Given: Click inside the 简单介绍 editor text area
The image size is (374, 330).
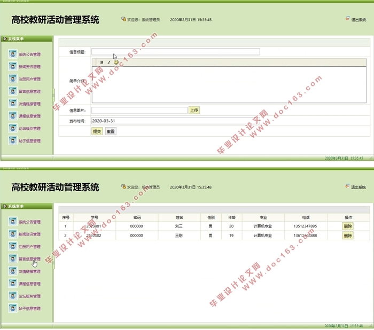Looking at the screenshot, I should 229,85.
